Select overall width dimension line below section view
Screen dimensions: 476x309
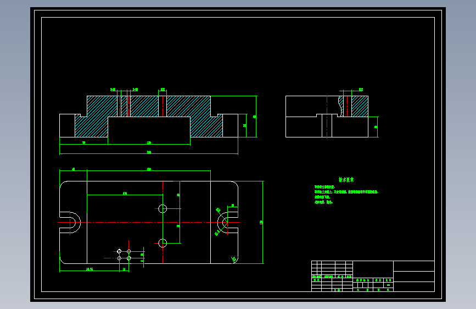(149, 153)
